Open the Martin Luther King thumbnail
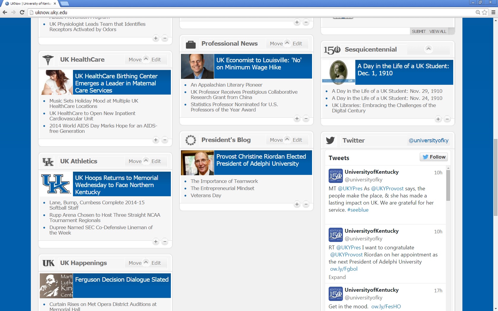Screen dimensions: 498x311 point(56,286)
